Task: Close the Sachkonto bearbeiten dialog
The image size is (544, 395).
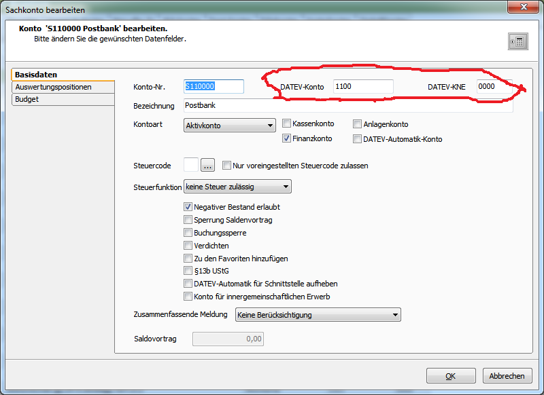Action: point(523,7)
